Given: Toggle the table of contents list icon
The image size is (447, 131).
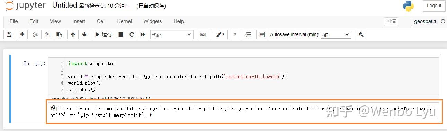Looking at the screenshot, I should [248, 34].
